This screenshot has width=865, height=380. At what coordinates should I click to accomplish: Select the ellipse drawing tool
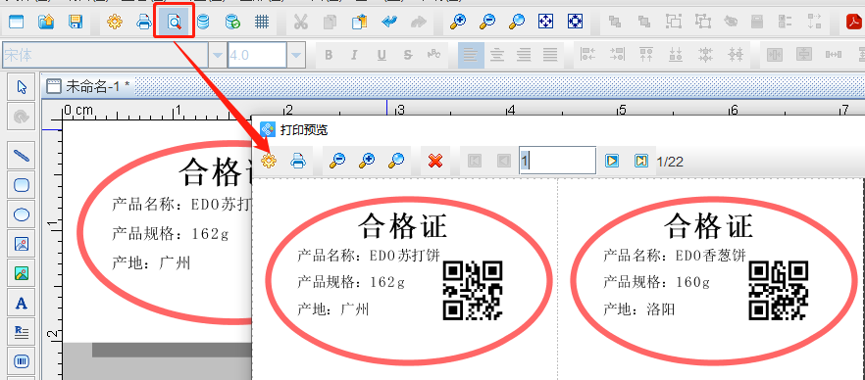pyautogui.click(x=21, y=214)
